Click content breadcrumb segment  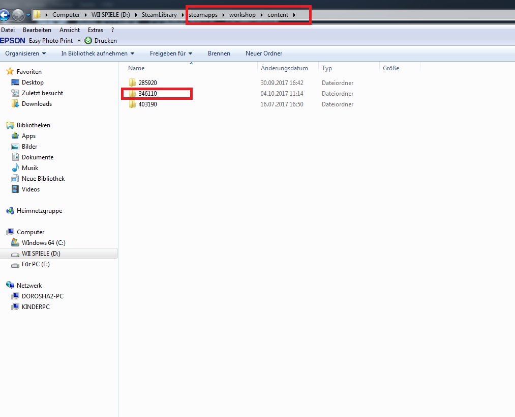[278, 15]
